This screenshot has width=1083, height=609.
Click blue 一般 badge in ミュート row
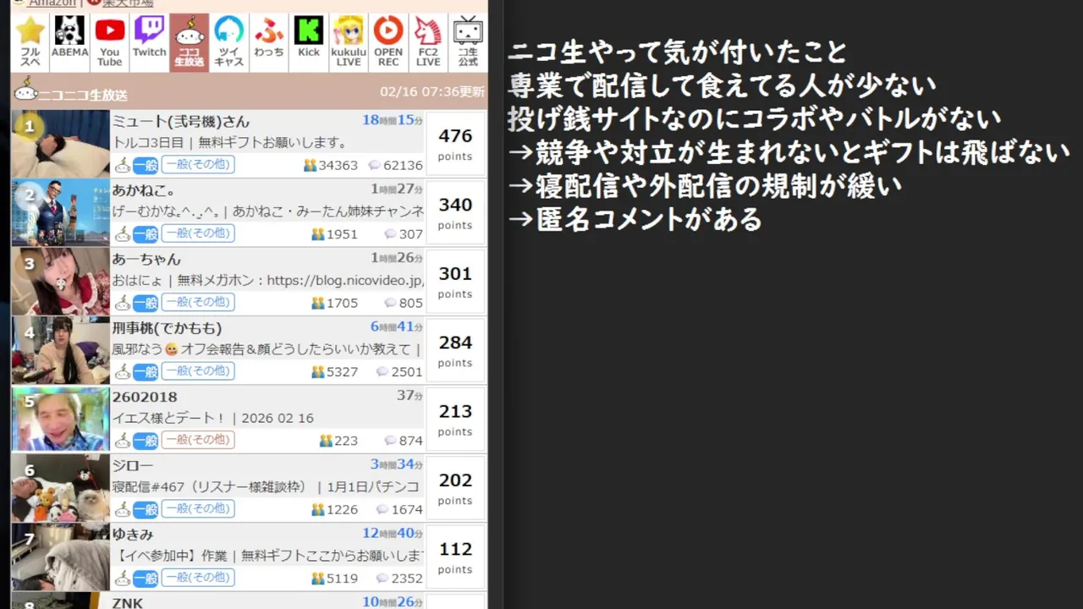[x=146, y=165]
